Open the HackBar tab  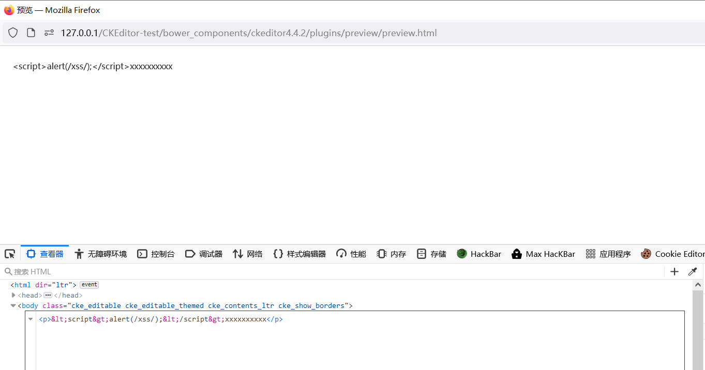tap(479, 254)
